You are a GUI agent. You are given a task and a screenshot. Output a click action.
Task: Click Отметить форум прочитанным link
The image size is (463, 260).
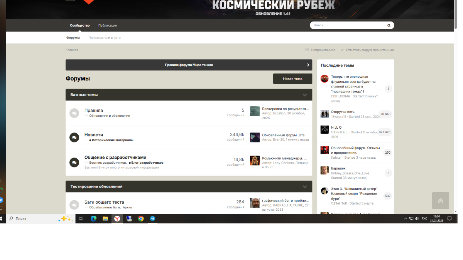click(x=370, y=50)
